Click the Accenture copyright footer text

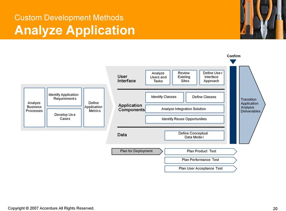pos(51,208)
